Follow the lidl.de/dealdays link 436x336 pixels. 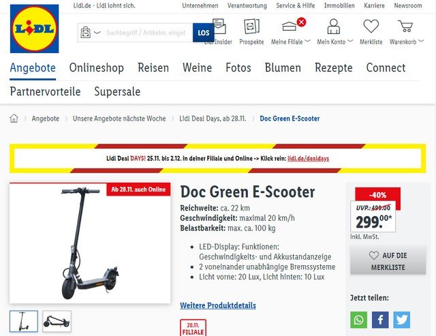[308, 159]
